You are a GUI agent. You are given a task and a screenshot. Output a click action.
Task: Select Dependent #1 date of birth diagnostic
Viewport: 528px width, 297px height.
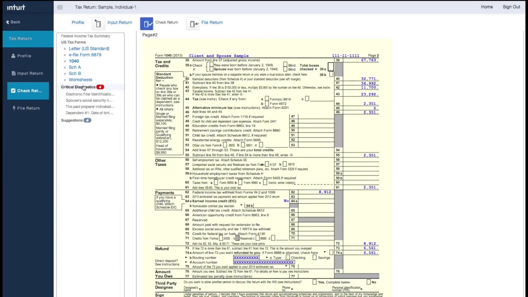pos(89,113)
